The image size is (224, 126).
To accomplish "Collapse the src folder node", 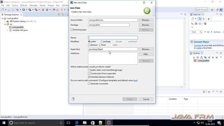I will click(x=5, y=24).
